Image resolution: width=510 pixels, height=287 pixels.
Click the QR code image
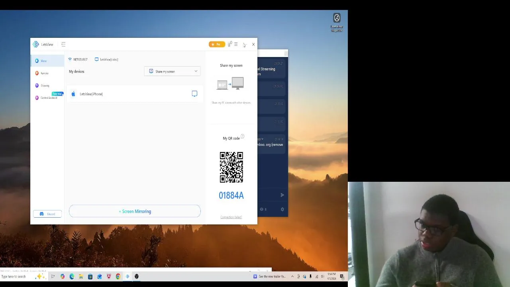click(x=231, y=167)
